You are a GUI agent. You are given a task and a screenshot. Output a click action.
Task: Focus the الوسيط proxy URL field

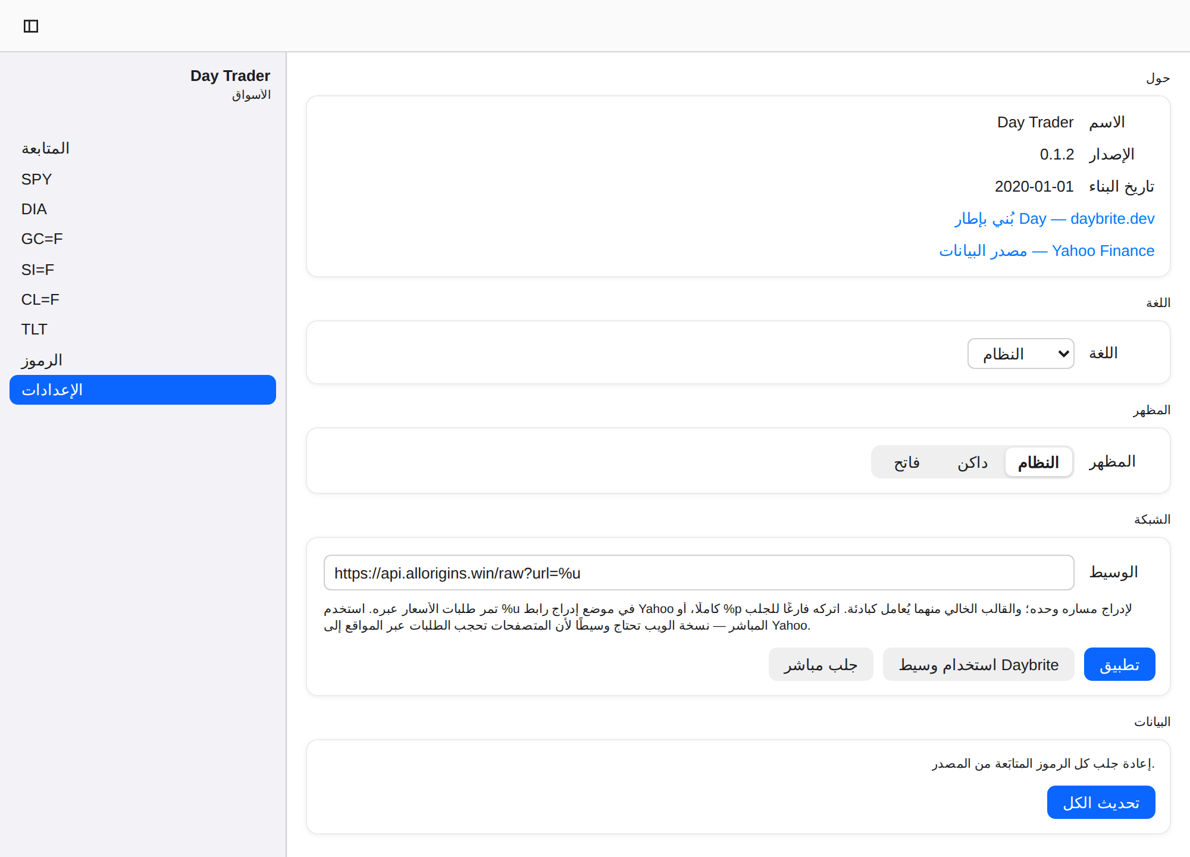[699, 573]
